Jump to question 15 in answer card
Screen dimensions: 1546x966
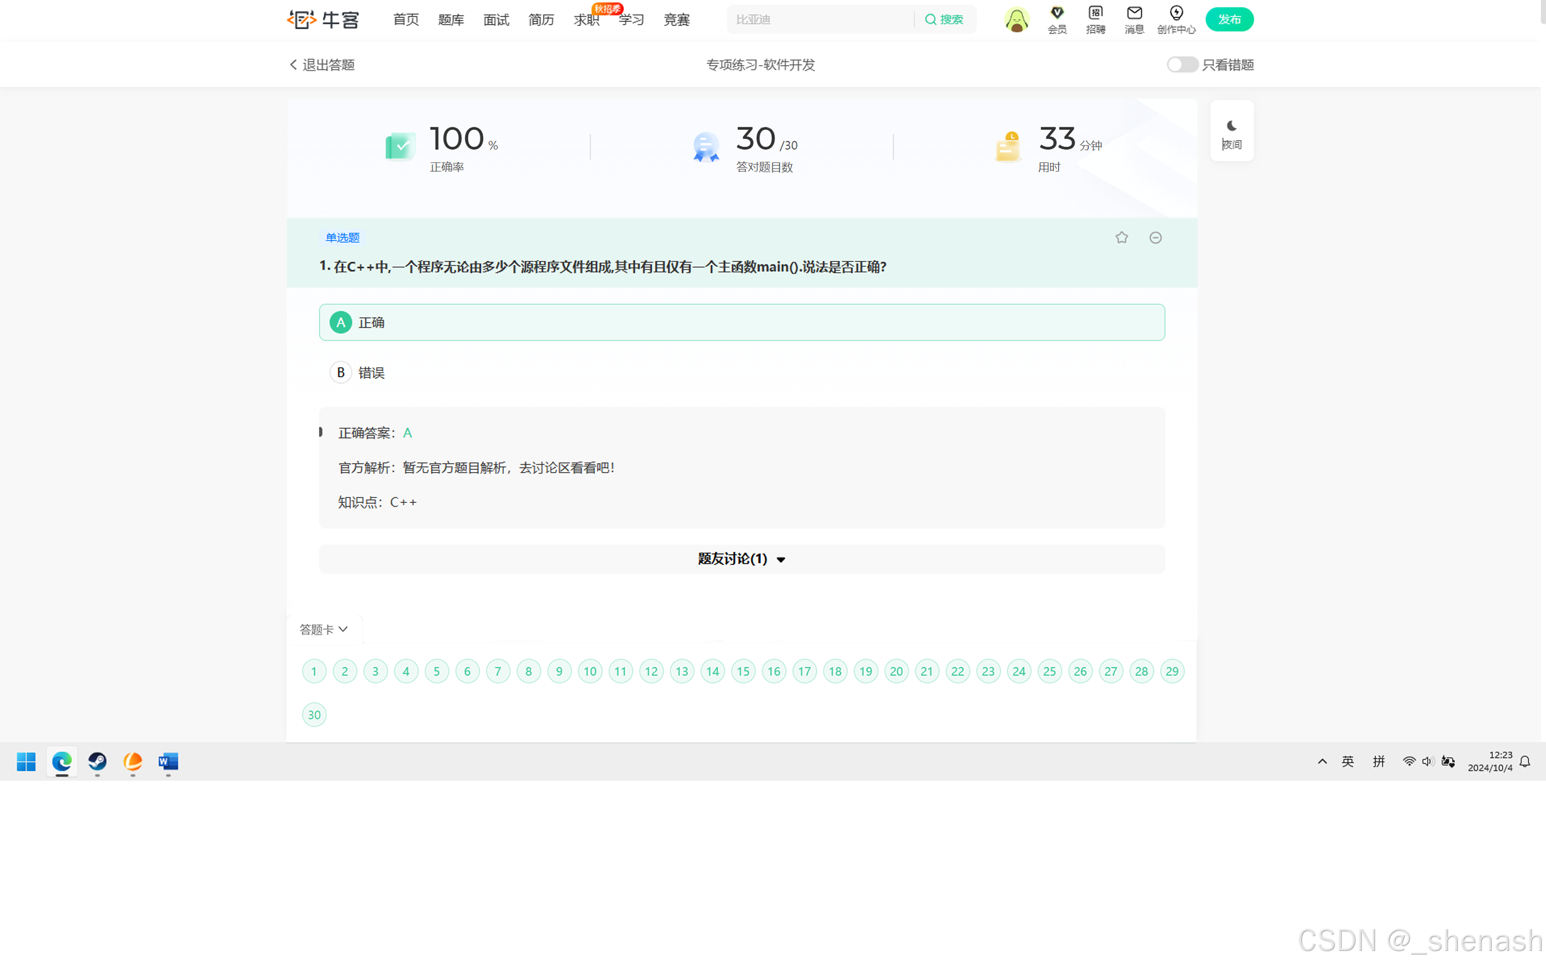743,671
